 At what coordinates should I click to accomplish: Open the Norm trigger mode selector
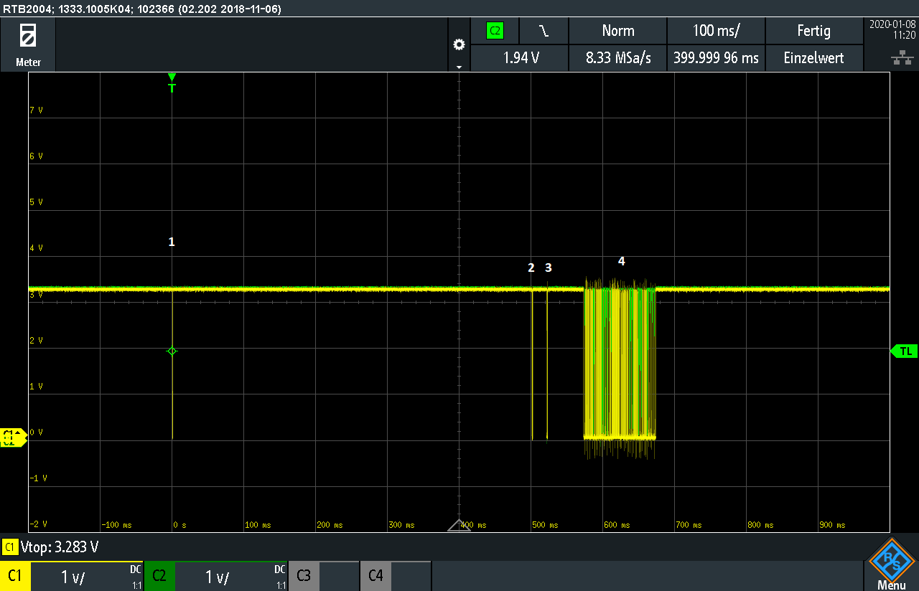(x=617, y=31)
